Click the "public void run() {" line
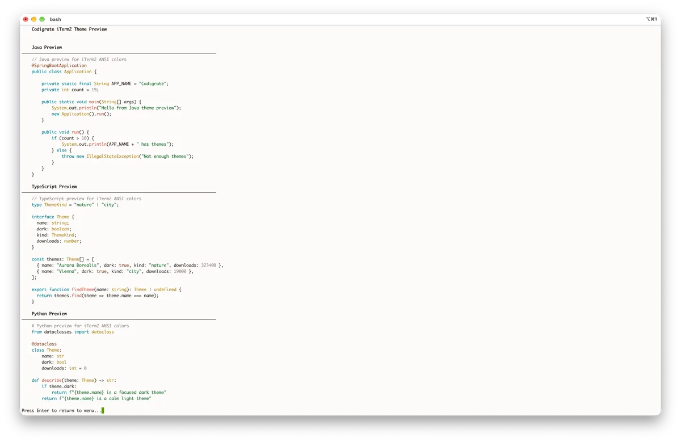681x442 pixels. pos(65,132)
